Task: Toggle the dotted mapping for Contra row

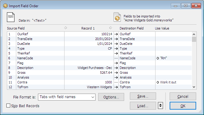Action: click(x=116, y=82)
